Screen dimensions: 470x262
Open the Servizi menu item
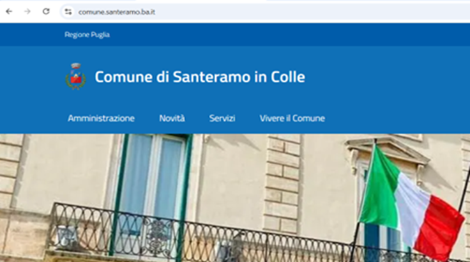222,118
